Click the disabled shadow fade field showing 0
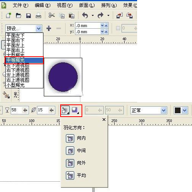This screenshot has width=192, height=192. (x=94, y=110)
